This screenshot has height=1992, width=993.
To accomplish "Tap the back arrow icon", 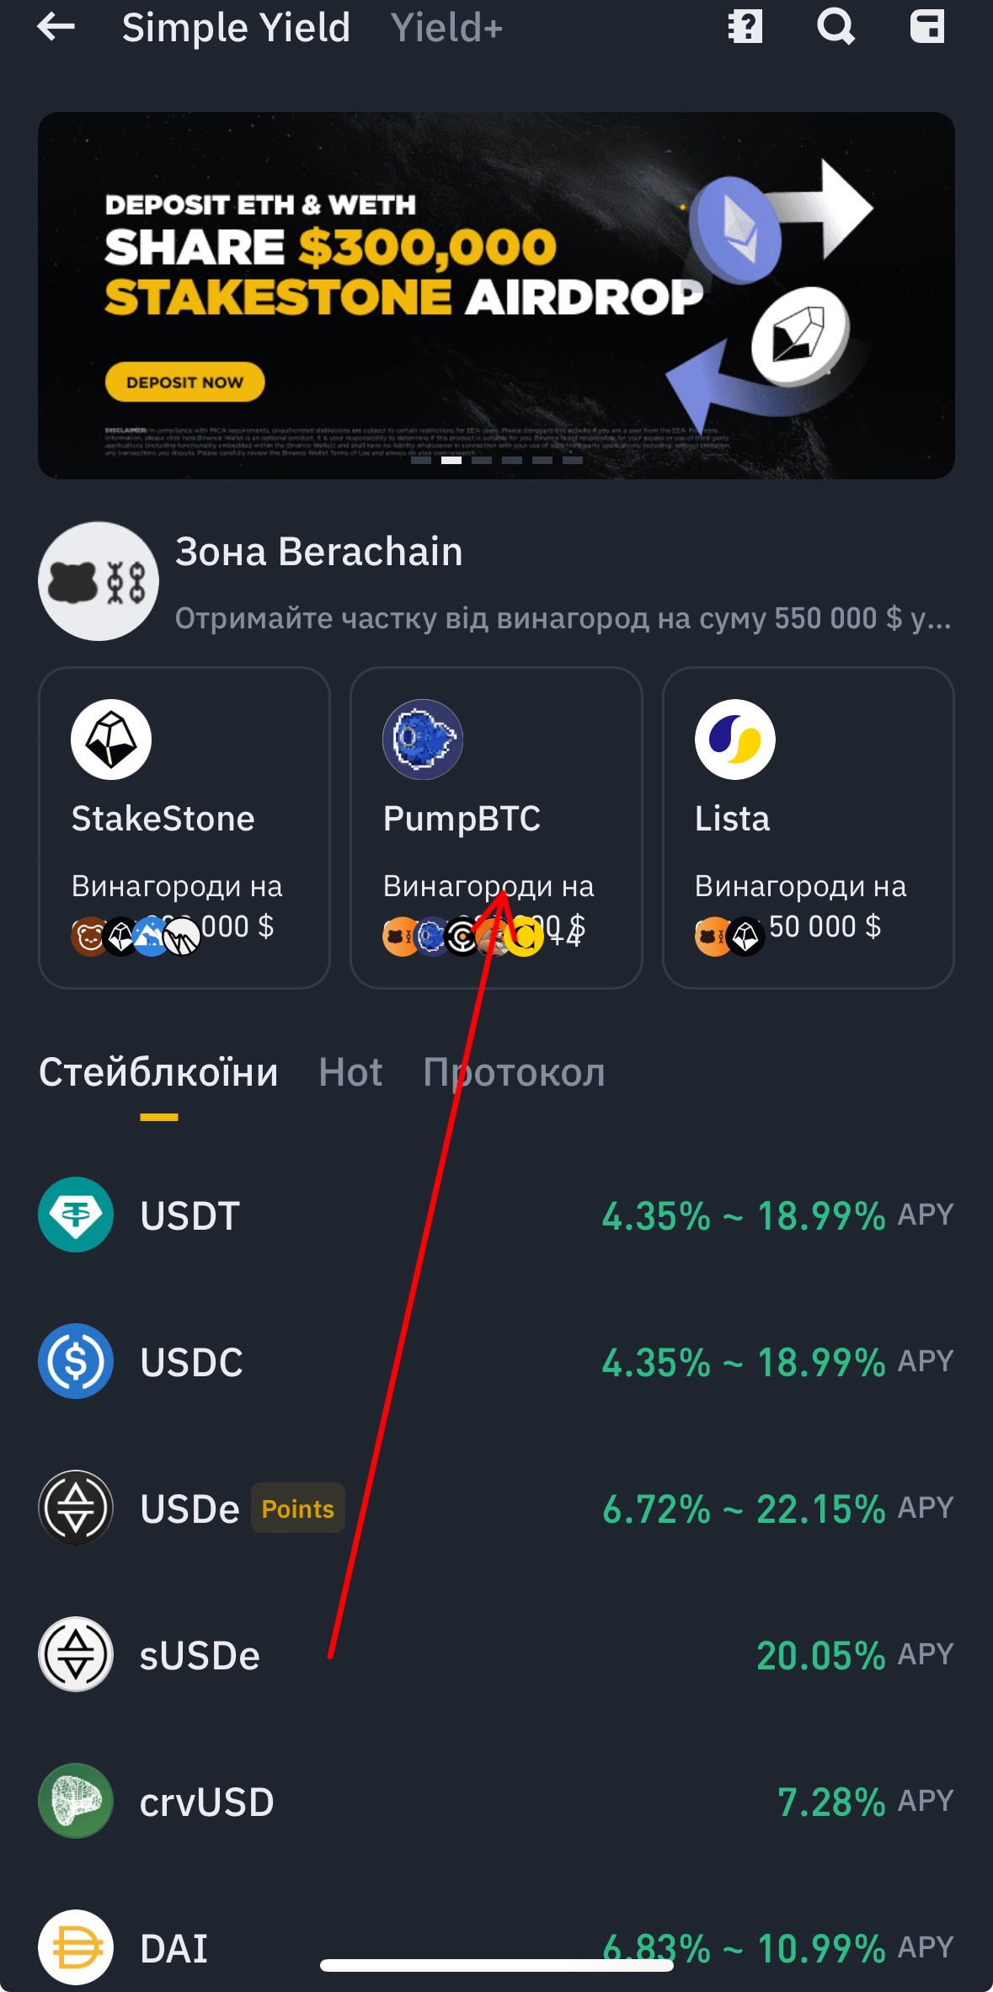I will 56,27.
